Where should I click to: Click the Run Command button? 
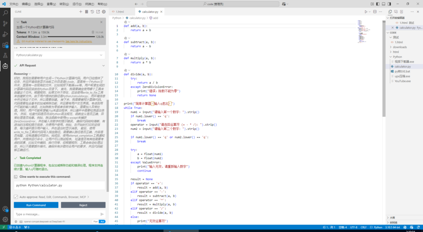[36, 205]
